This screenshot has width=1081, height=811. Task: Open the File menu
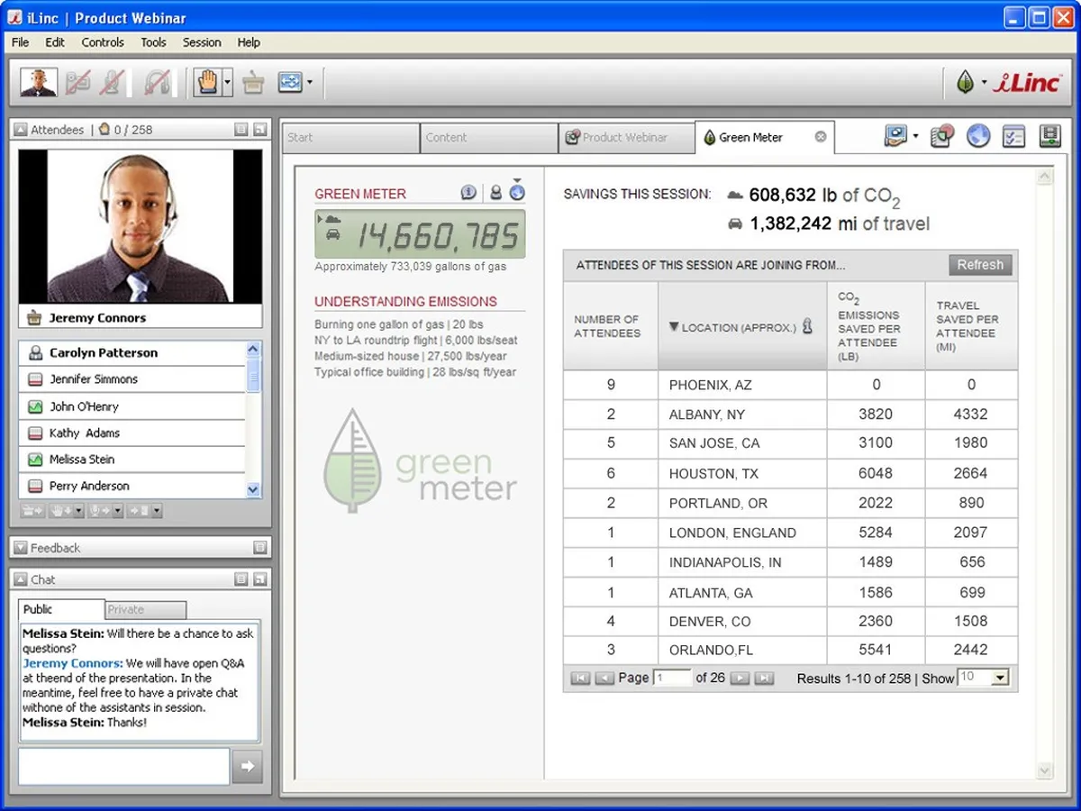pos(20,42)
